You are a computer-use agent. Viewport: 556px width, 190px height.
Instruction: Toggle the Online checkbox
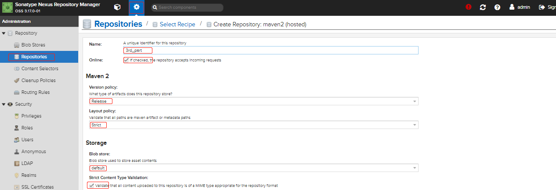click(x=127, y=60)
